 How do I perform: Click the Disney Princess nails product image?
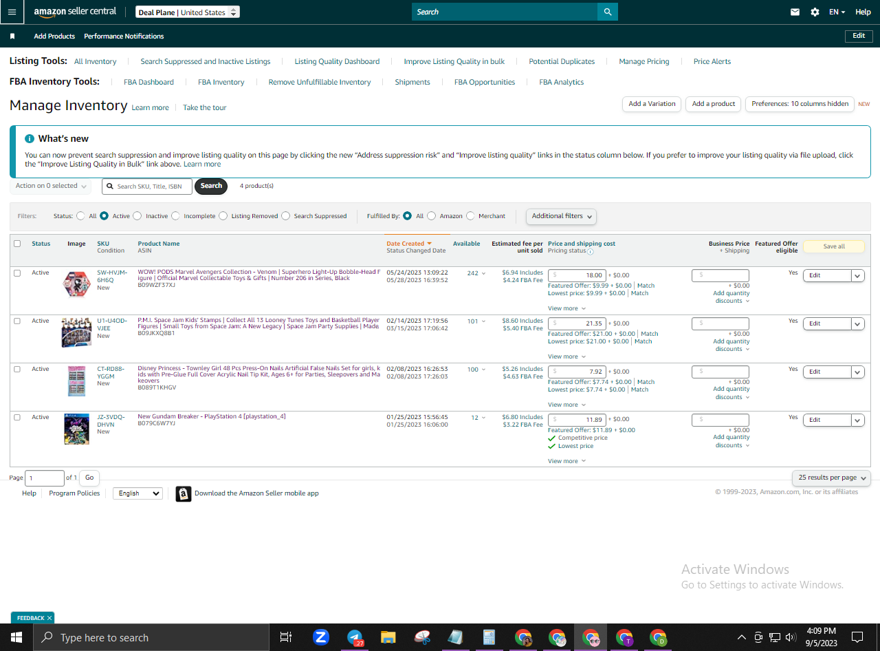coord(76,381)
